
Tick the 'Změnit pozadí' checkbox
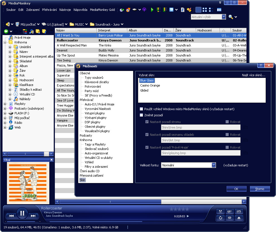(141, 115)
